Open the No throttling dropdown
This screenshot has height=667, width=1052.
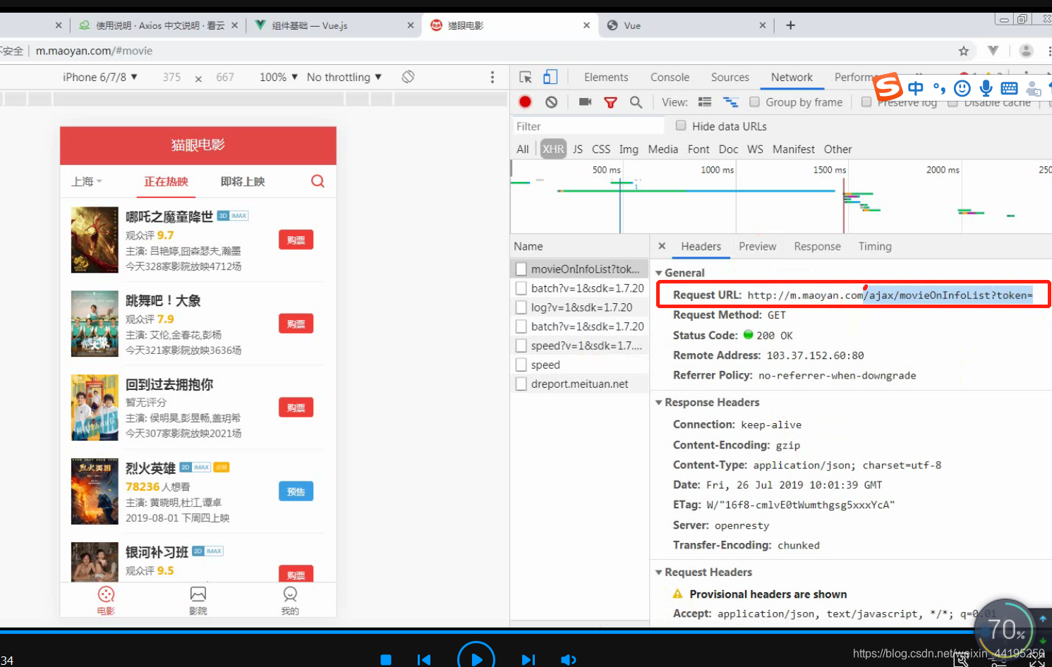coord(344,77)
